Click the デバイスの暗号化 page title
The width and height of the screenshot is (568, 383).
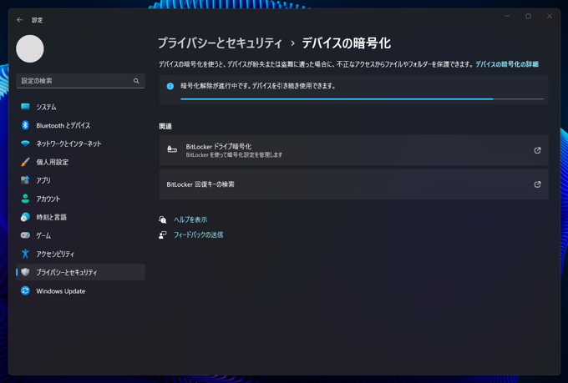tap(347, 43)
